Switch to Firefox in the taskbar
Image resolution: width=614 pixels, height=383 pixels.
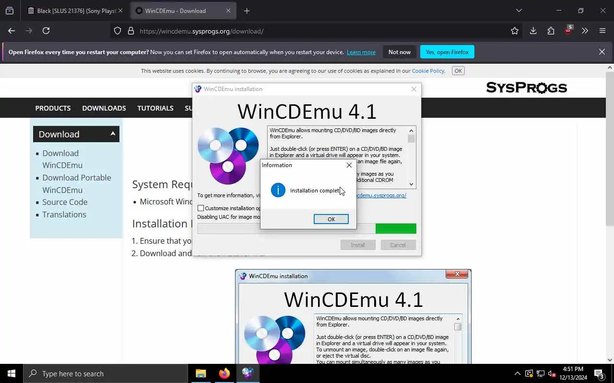coord(224,374)
